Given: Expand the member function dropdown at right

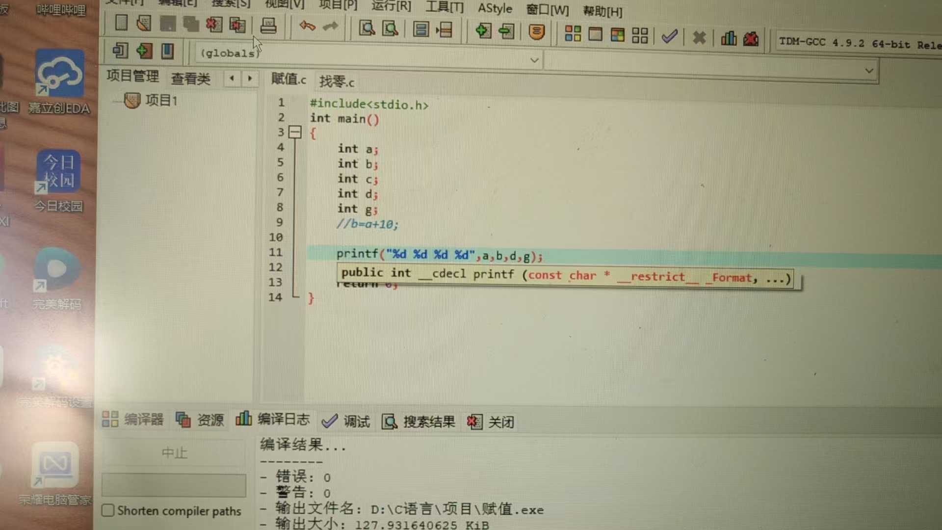Looking at the screenshot, I should 869,71.
